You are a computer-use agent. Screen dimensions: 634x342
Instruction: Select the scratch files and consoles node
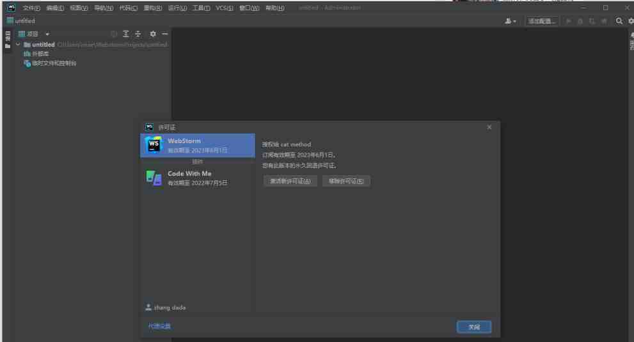pyautogui.click(x=50, y=63)
